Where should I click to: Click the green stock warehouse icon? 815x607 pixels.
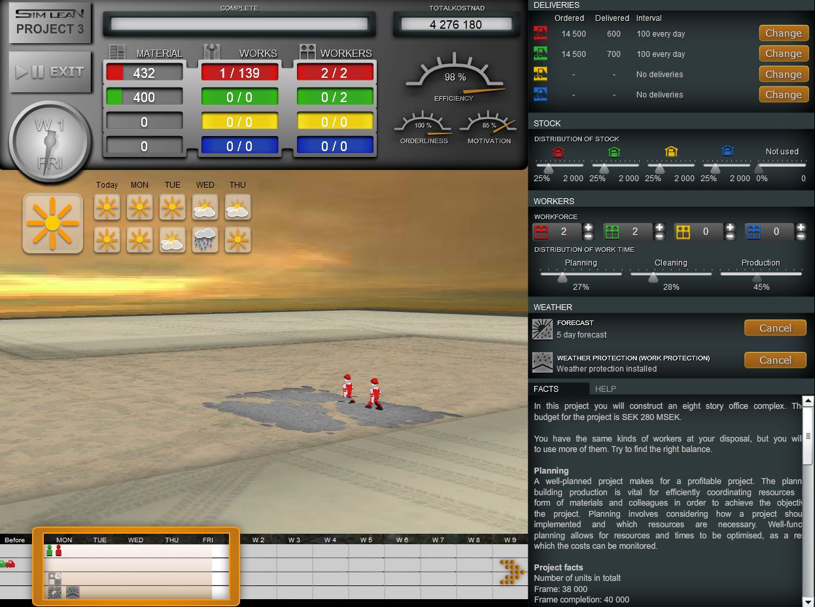tap(614, 152)
